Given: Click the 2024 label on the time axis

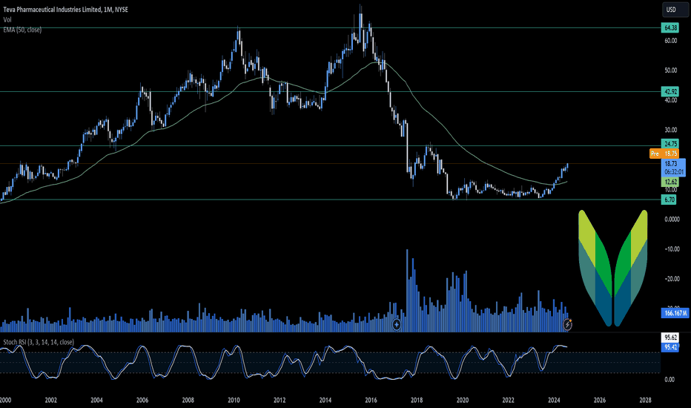Looking at the screenshot, I should [x=554, y=401].
